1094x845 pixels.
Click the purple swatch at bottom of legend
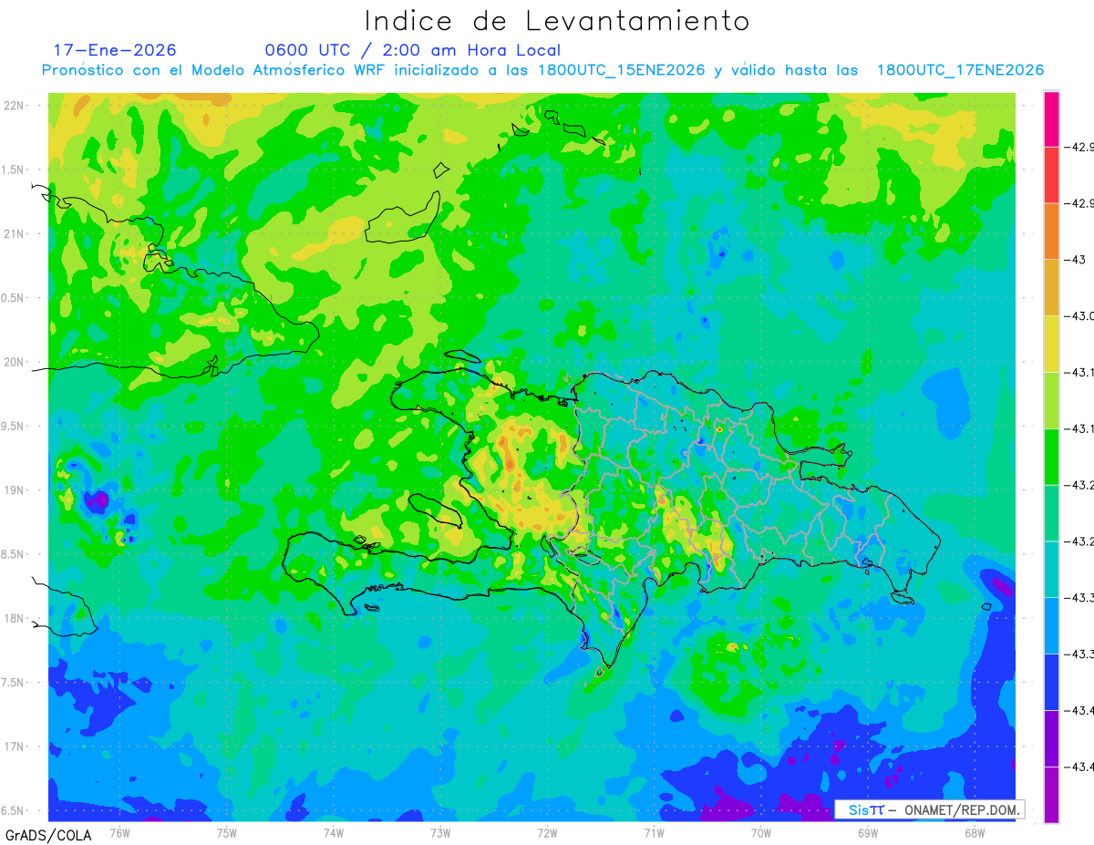pyautogui.click(x=1051, y=794)
